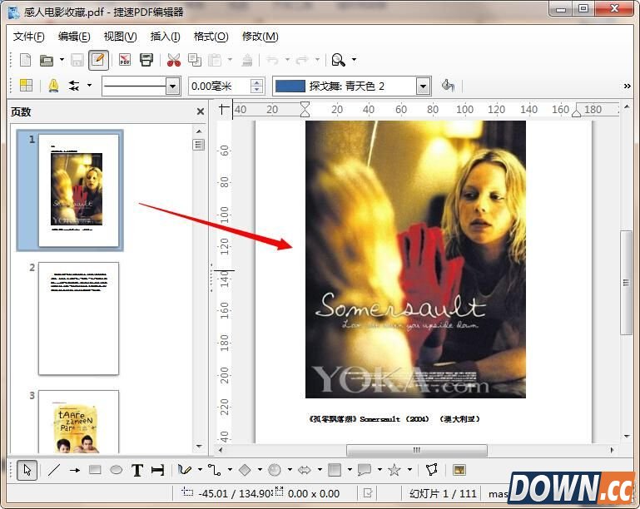
Task: Toggle the Edit mode button
Action: (x=98, y=60)
